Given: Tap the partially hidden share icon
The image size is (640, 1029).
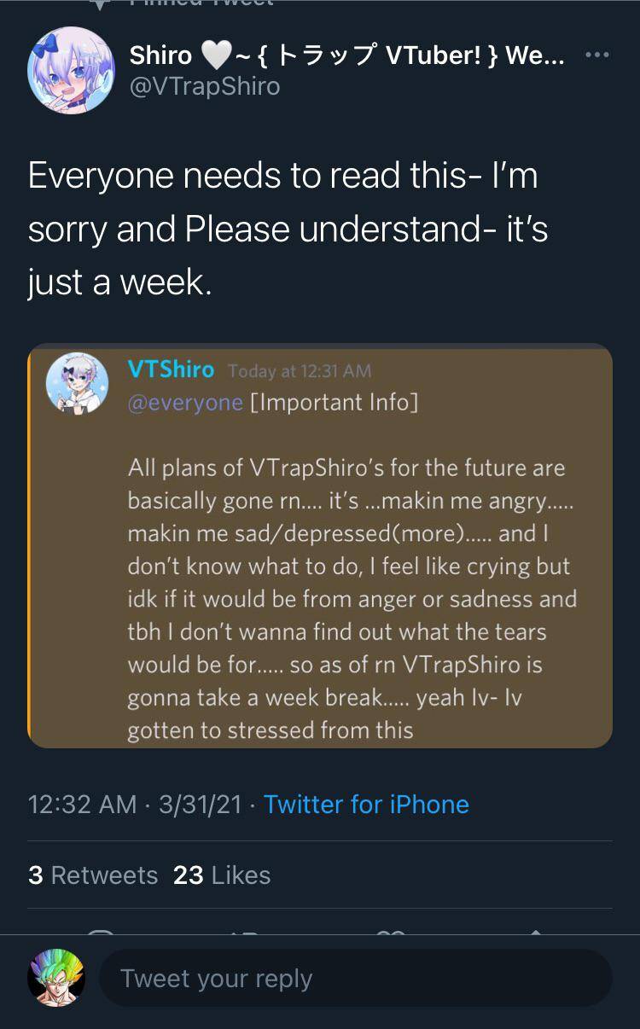Looking at the screenshot, I should pos(535,933).
